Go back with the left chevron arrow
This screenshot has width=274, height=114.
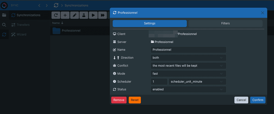point(39,5)
